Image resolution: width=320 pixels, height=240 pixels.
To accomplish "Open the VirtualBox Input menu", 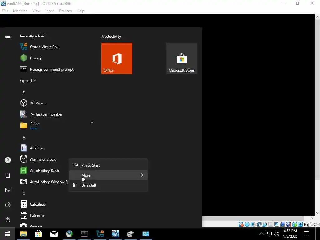I will [50, 11].
